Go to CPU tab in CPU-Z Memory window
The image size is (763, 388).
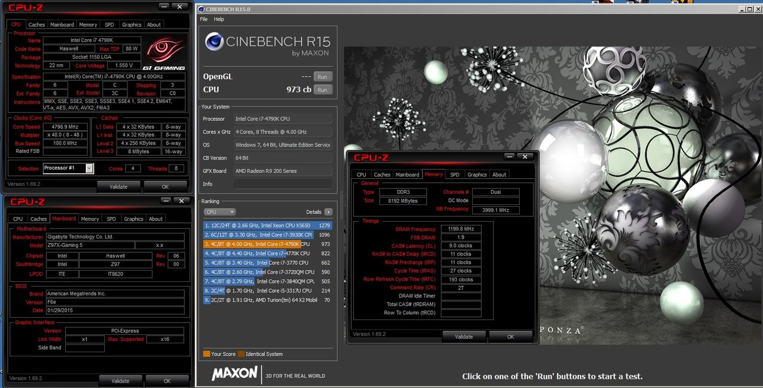coord(361,175)
